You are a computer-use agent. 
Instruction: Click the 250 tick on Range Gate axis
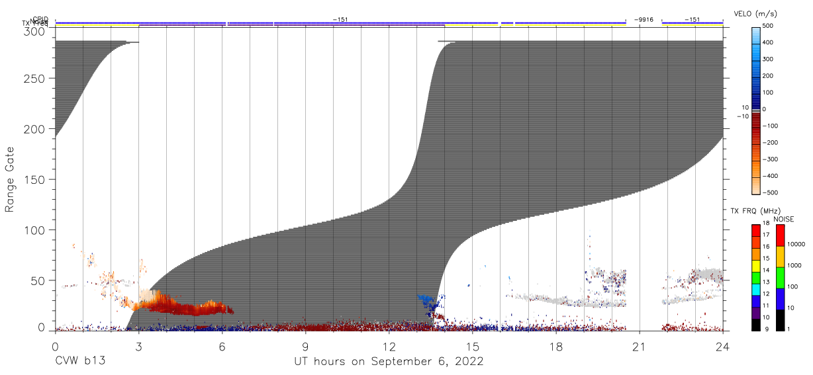coord(35,79)
